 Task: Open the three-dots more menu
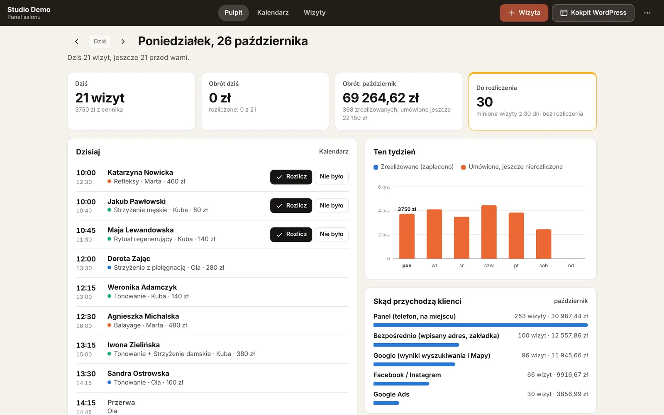coord(647,13)
